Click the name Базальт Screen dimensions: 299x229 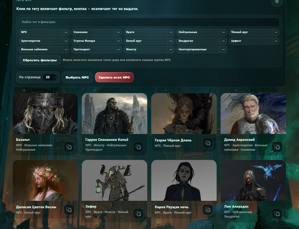[23, 140]
